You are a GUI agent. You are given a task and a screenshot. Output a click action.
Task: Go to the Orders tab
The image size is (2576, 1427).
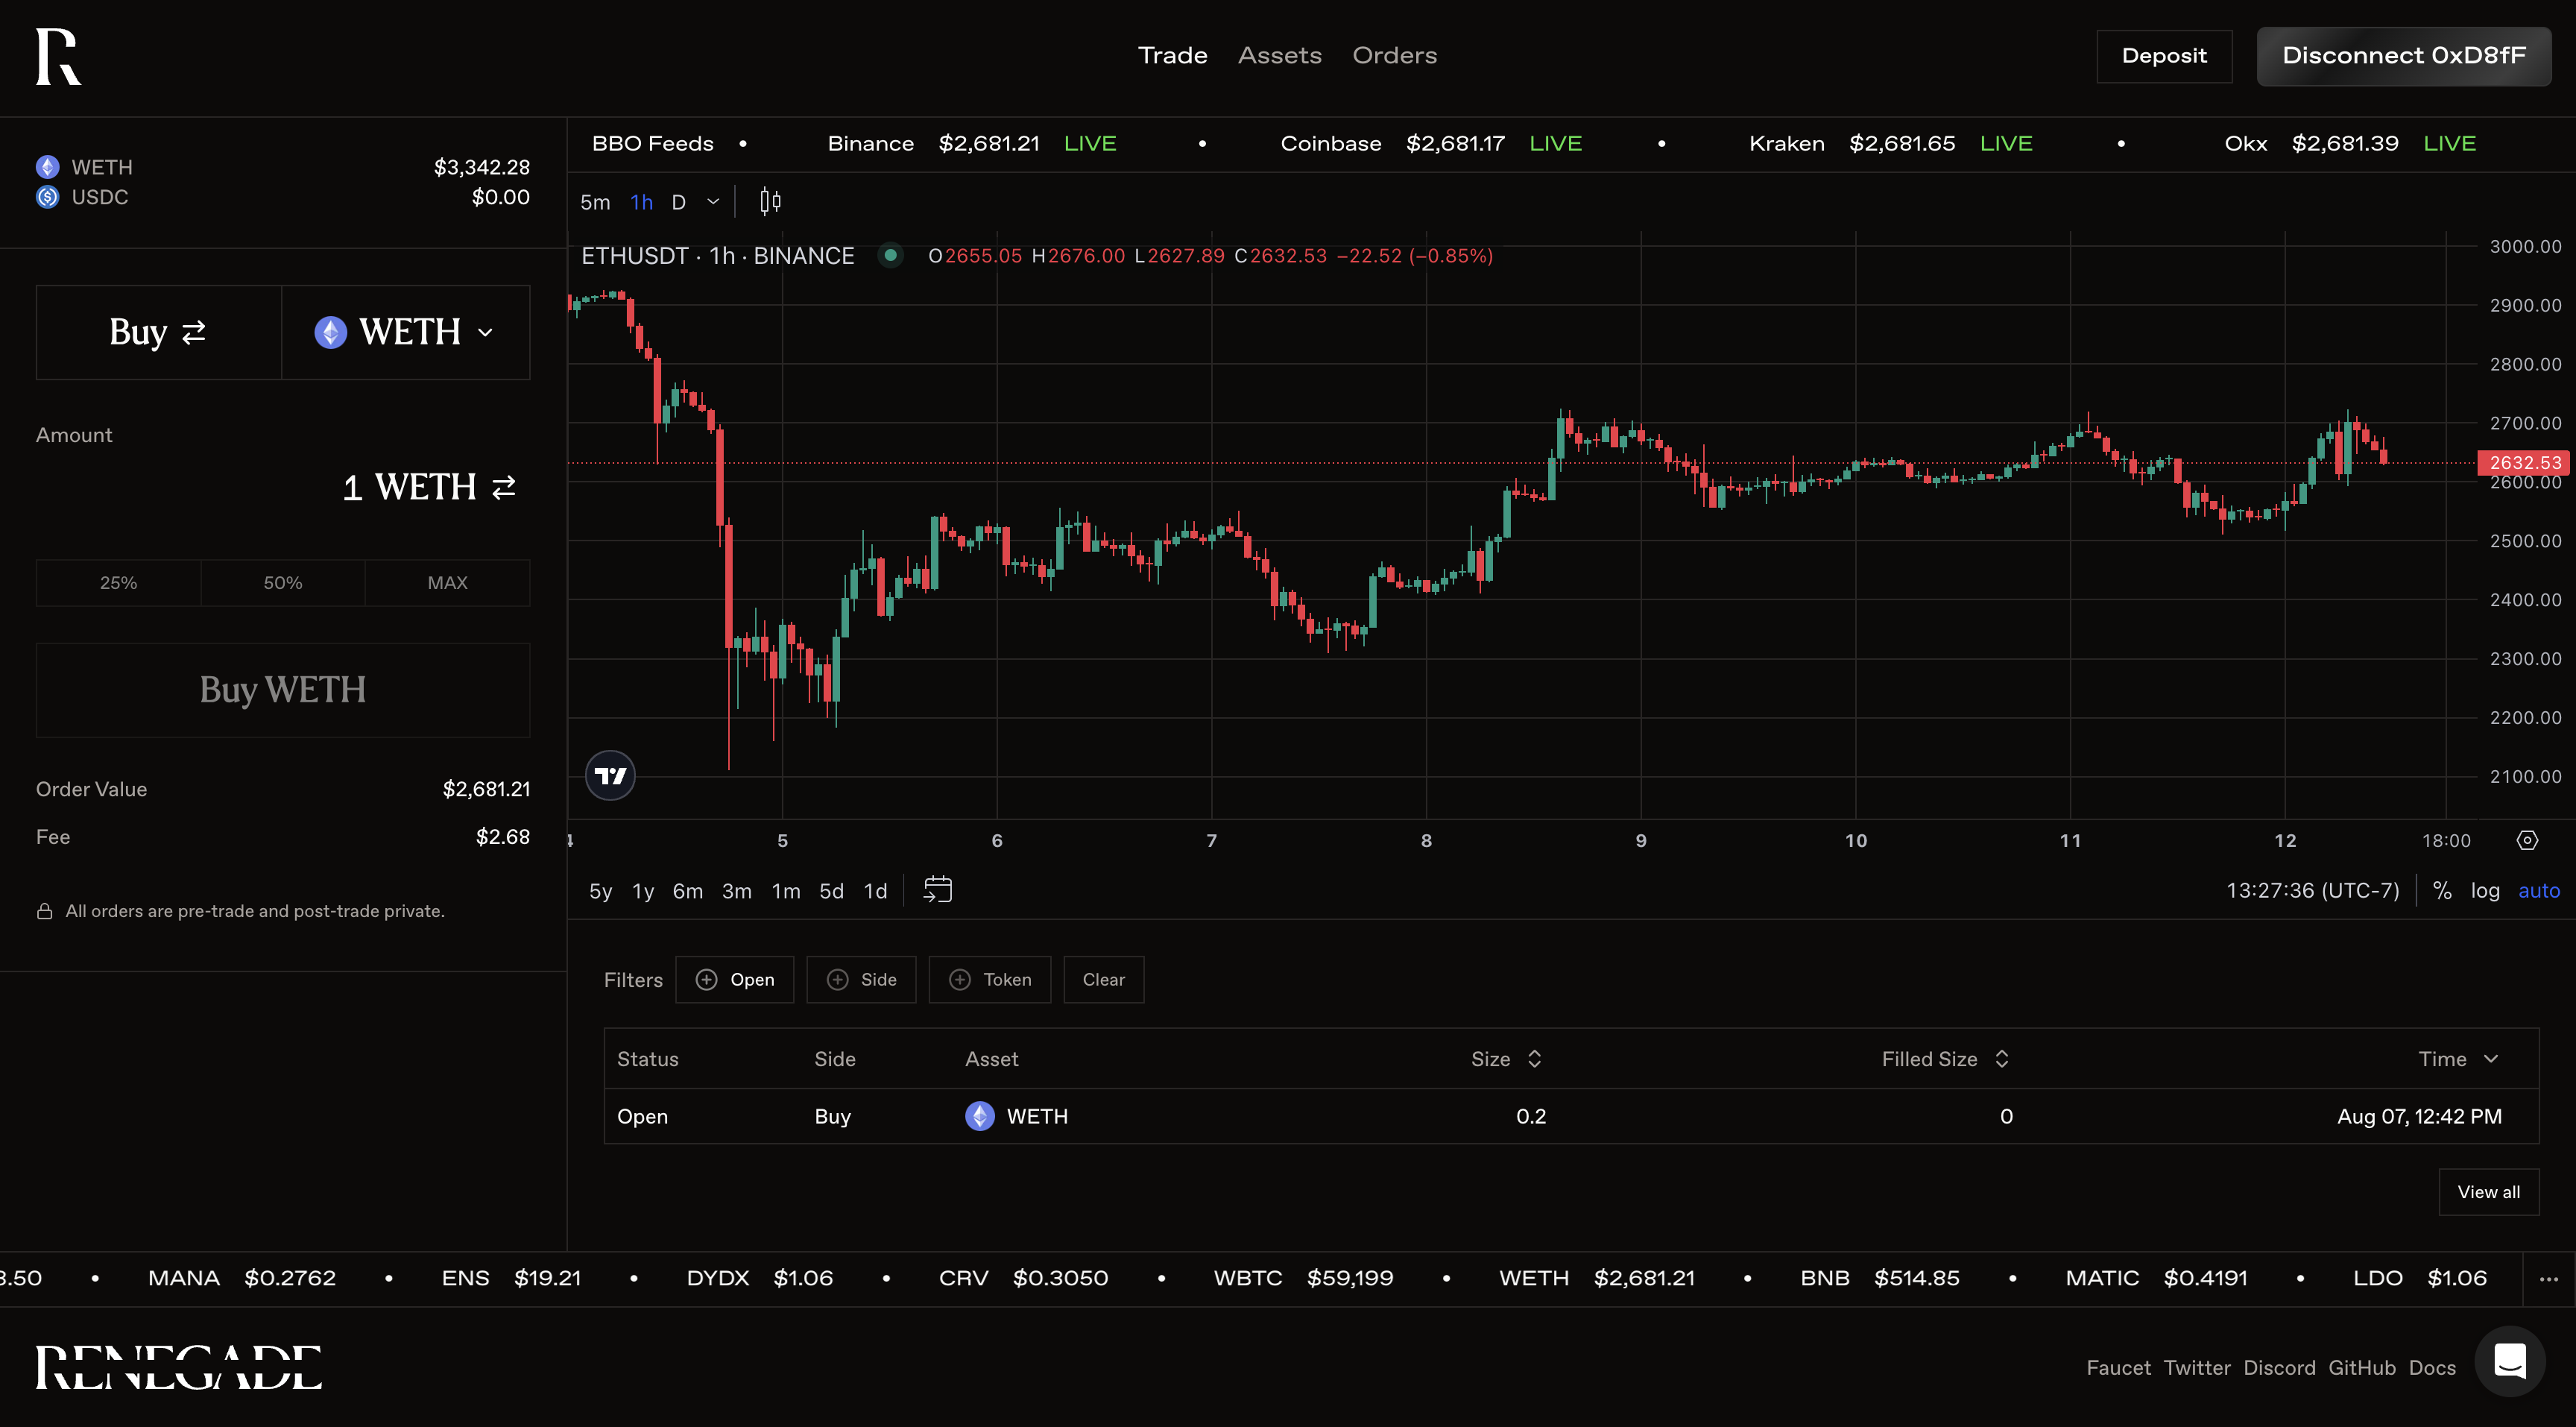1395,56
